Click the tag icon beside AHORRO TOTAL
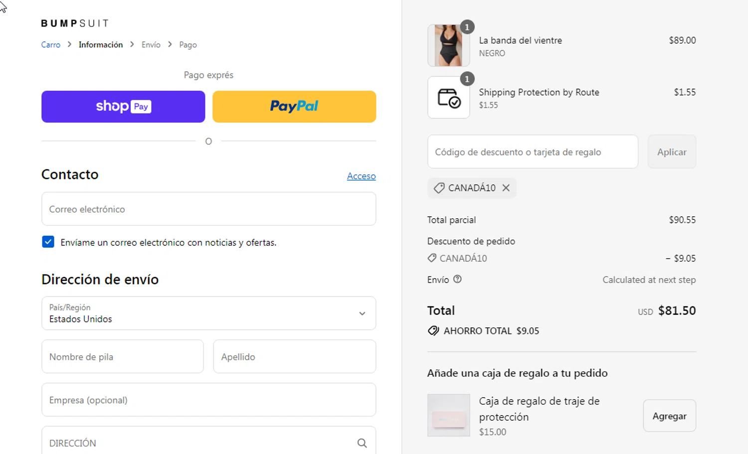748x454 pixels. tap(433, 331)
